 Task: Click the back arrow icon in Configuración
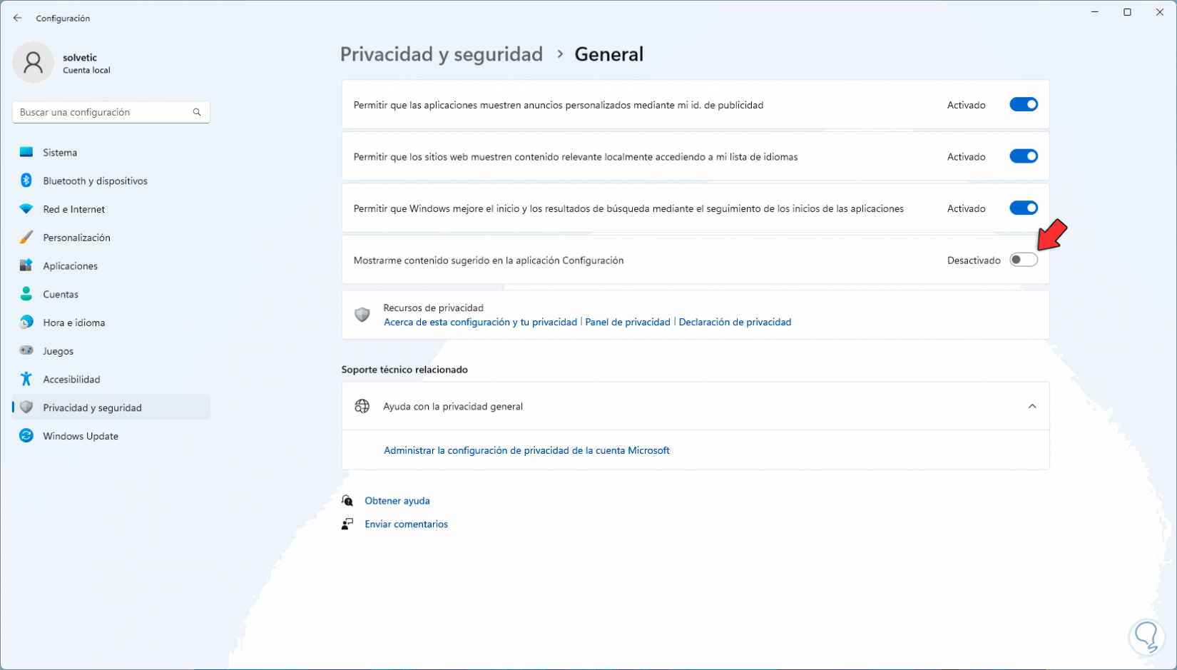point(18,18)
